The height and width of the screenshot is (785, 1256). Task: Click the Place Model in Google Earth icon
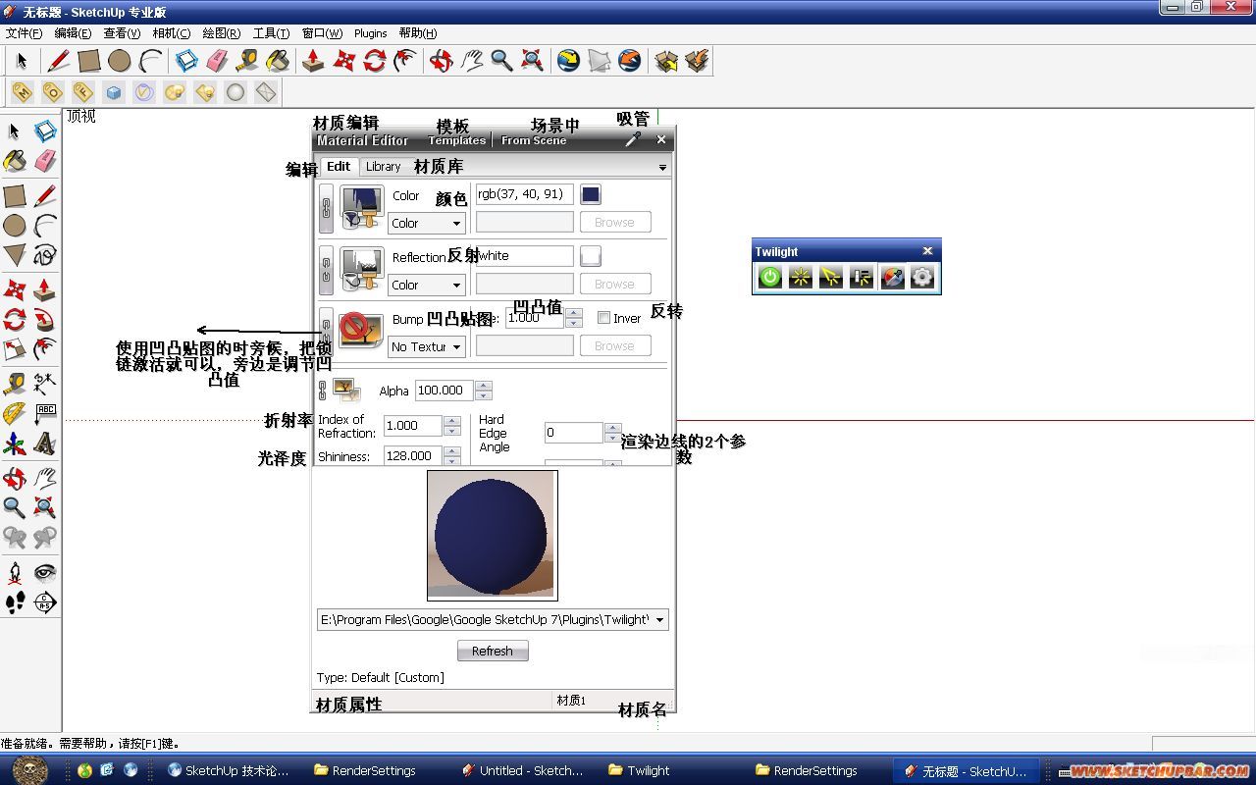pyautogui.click(x=630, y=61)
